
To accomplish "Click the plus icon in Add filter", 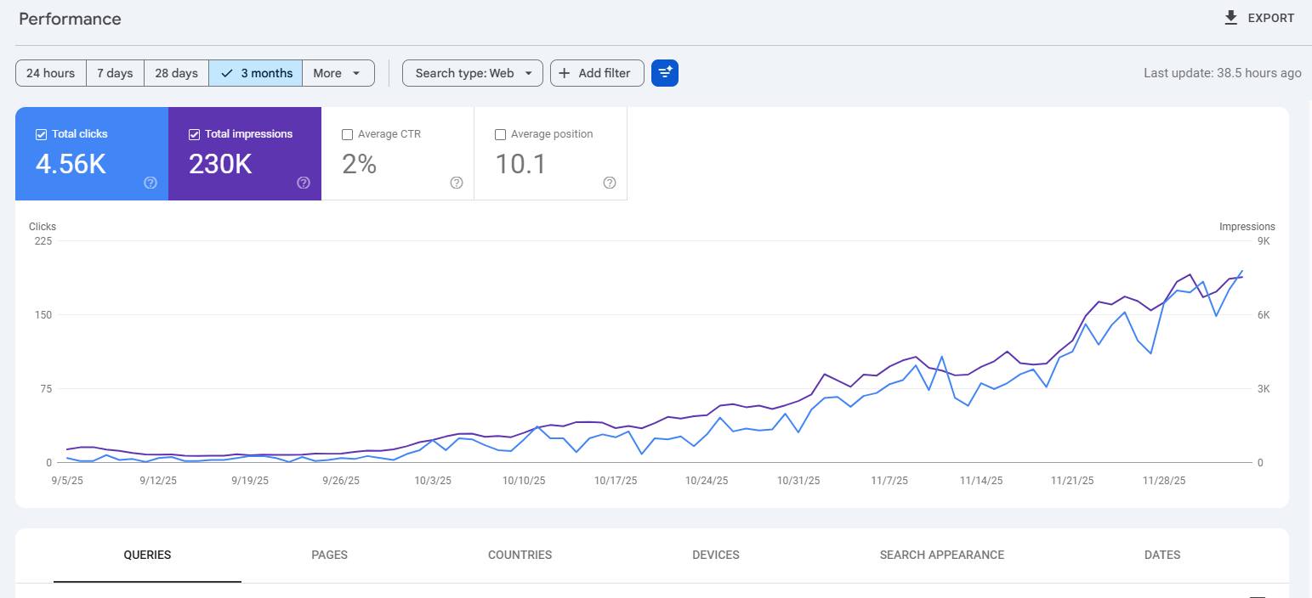I will tap(565, 73).
